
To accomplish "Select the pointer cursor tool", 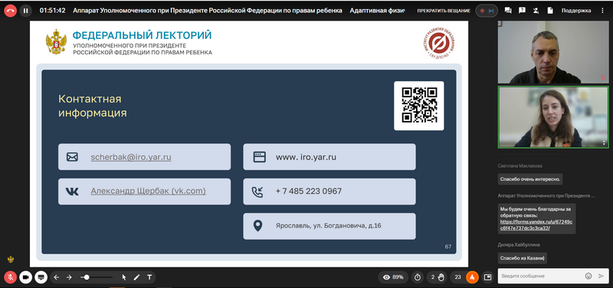I will 124,277.
